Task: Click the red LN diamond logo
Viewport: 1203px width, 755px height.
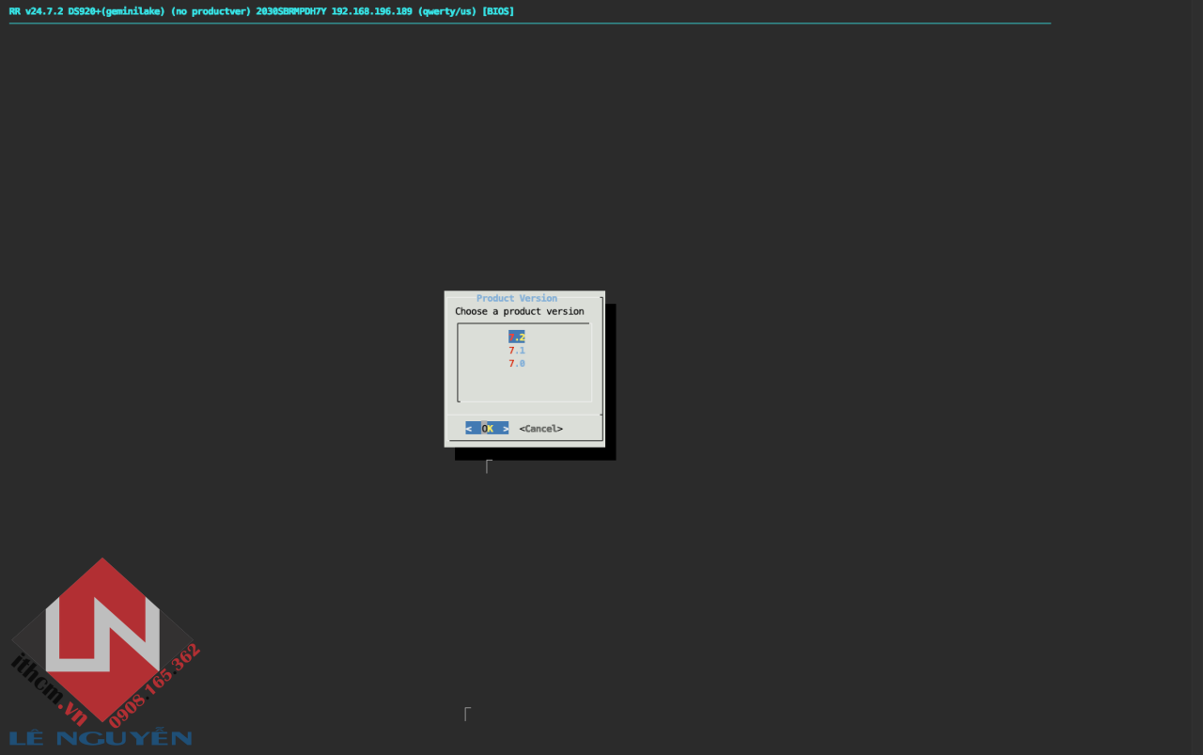Action: coord(103,639)
